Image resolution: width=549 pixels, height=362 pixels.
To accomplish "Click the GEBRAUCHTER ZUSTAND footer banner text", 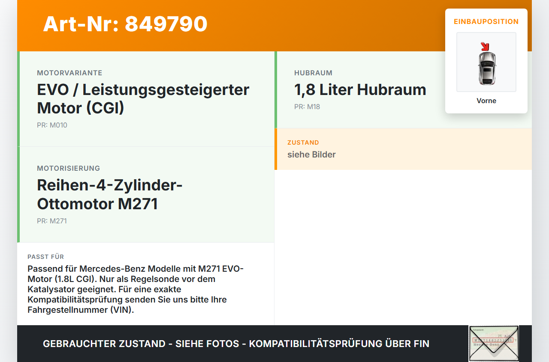I will click(x=236, y=344).
